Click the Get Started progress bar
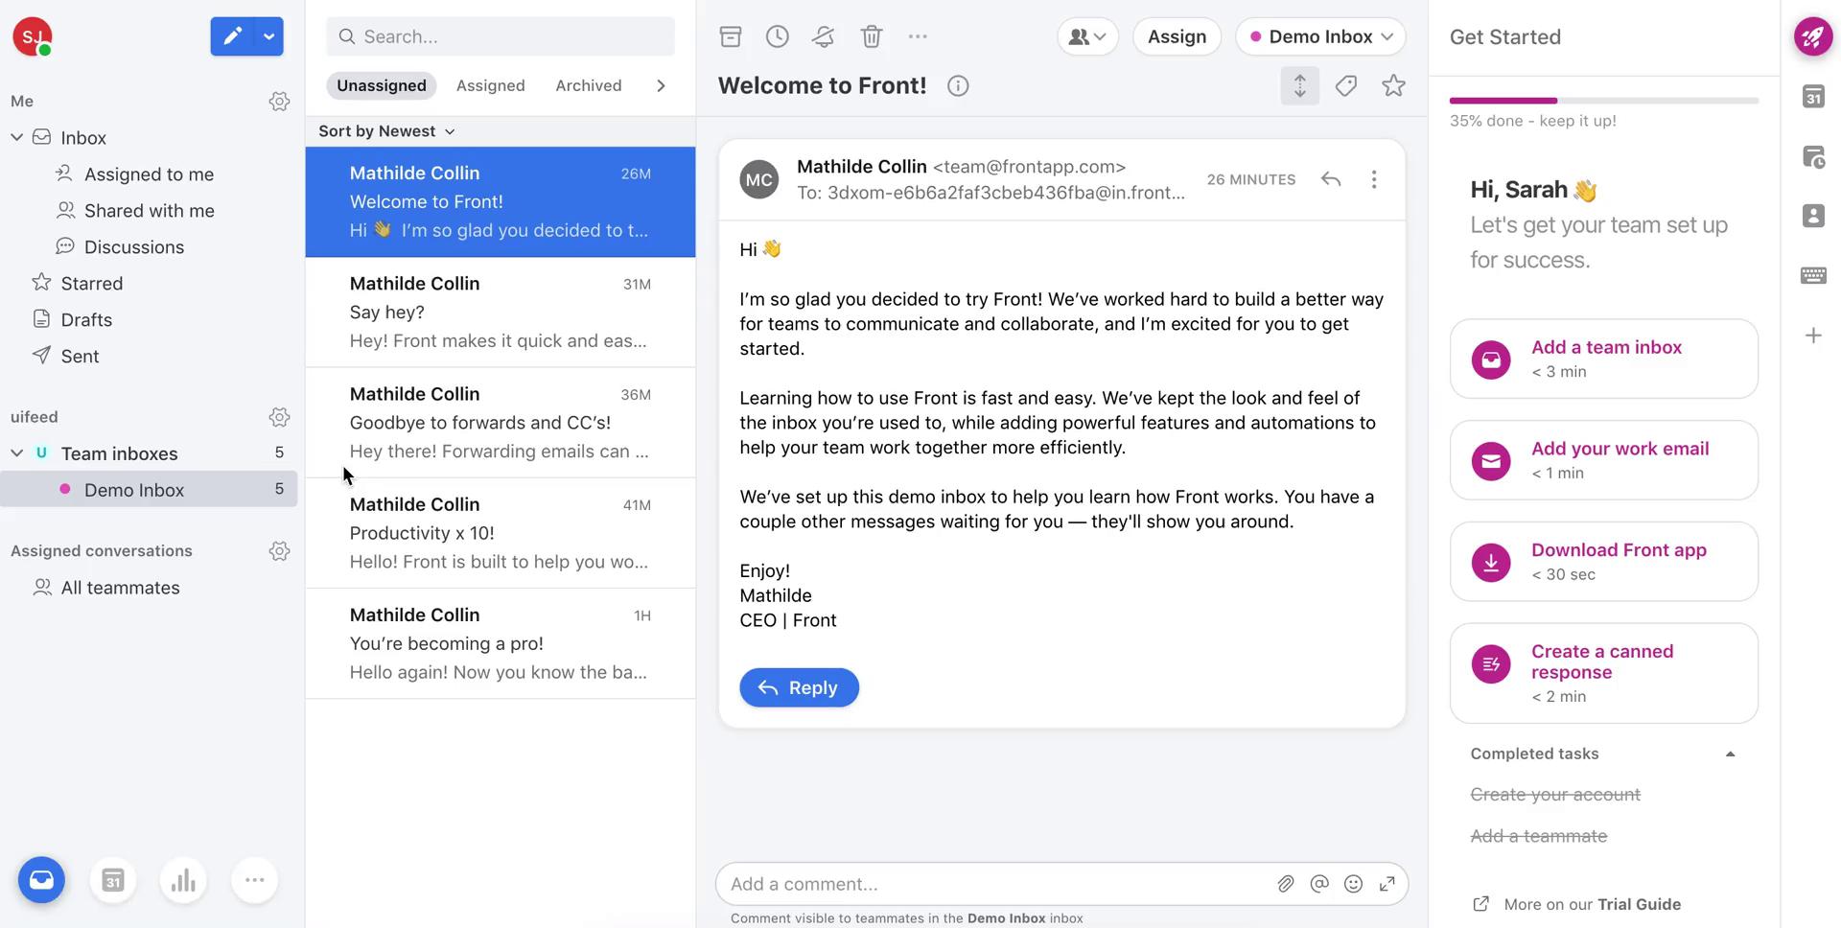 pos(1603,101)
